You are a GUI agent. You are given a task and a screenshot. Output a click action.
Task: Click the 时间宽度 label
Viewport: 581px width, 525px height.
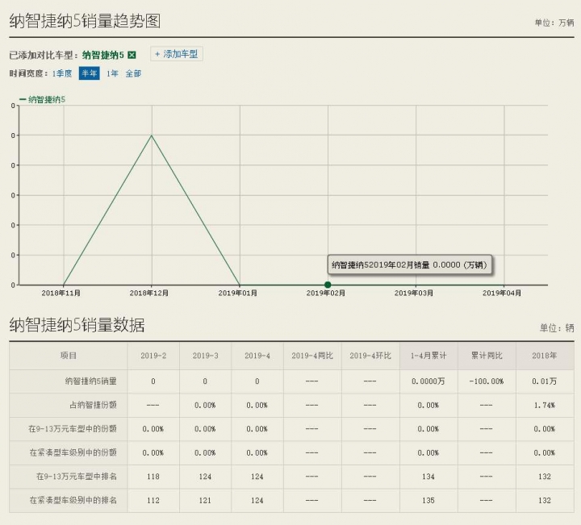click(x=28, y=73)
